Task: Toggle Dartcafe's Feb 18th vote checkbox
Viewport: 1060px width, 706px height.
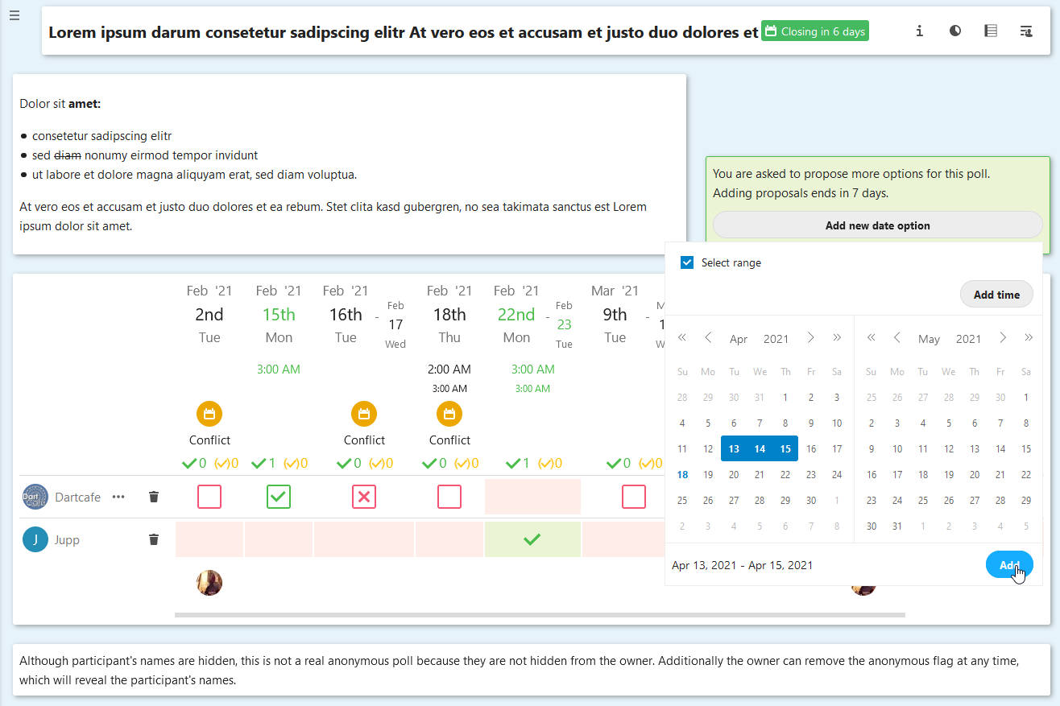Action: click(449, 497)
